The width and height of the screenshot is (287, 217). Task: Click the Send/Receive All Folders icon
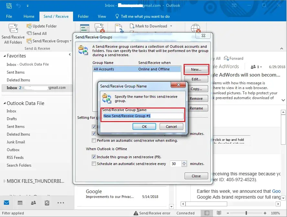pos(13,28)
